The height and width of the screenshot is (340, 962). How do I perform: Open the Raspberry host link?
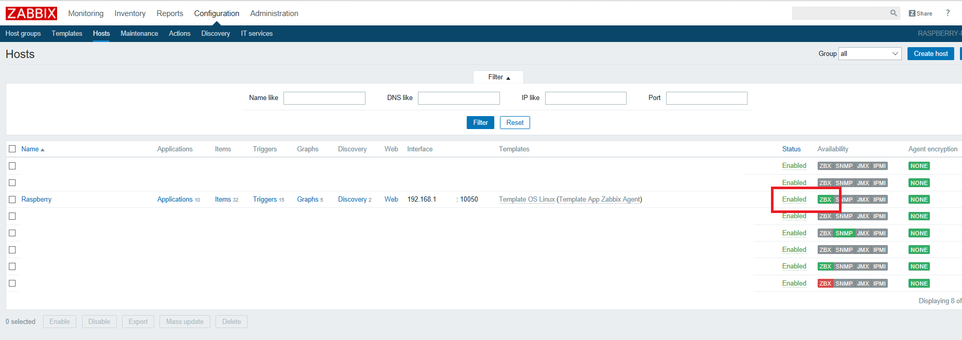[36, 200]
